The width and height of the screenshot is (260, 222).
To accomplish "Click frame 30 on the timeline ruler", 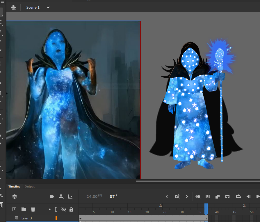I will coord(182,212).
